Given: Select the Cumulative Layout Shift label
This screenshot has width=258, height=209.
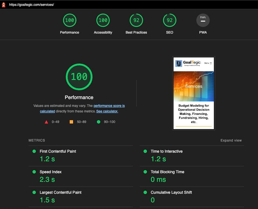Looking at the screenshot, I should (171, 192).
